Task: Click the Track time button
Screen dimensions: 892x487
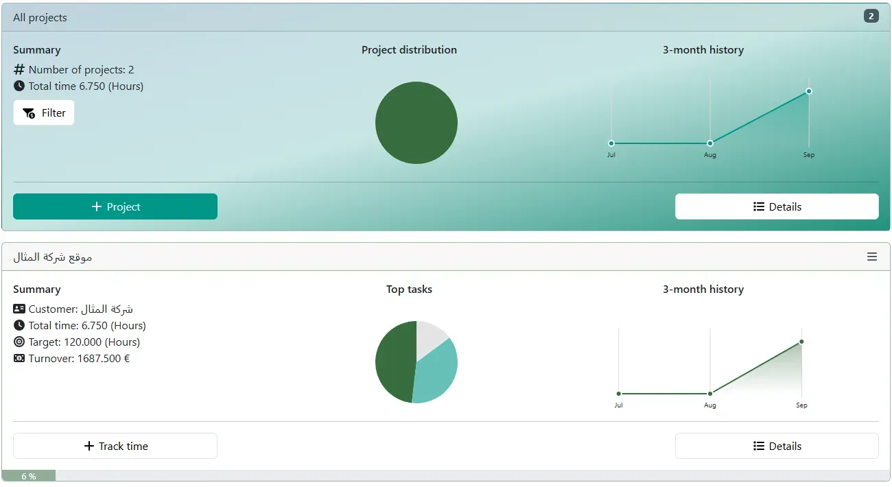Action: (x=115, y=446)
